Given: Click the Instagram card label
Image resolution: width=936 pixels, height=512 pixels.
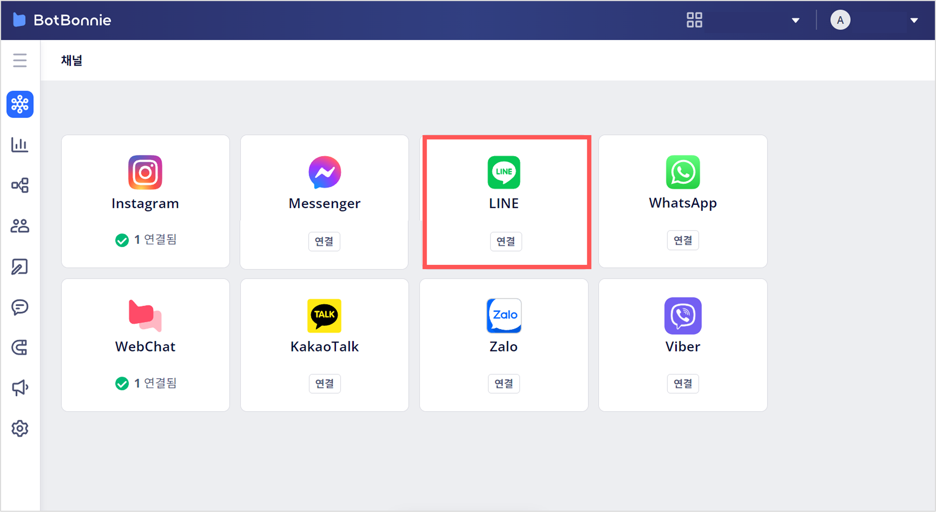Looking at the screenshot, I should (x=145, y=204).
